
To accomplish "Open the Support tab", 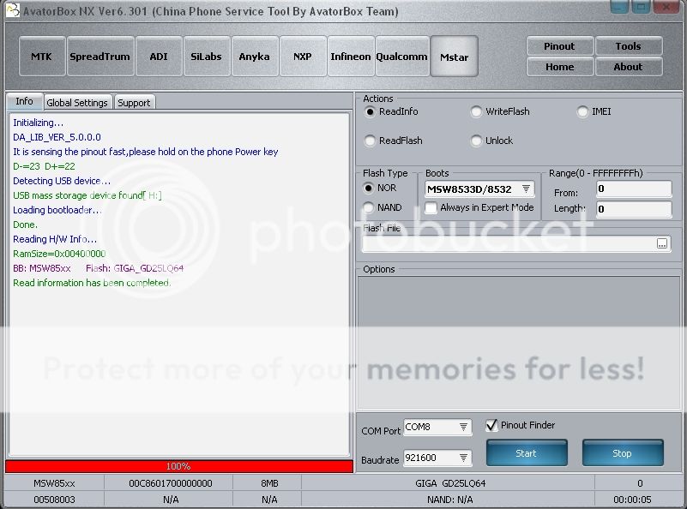I will 134,103.
